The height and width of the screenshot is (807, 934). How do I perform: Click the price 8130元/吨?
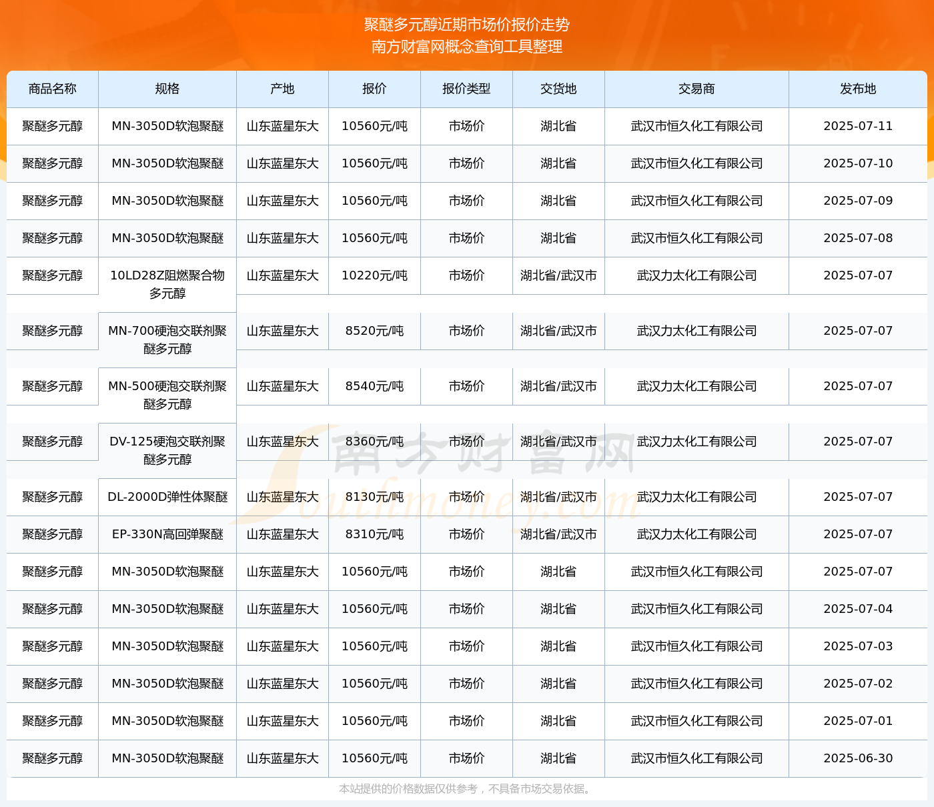click(x=375, y=497)
